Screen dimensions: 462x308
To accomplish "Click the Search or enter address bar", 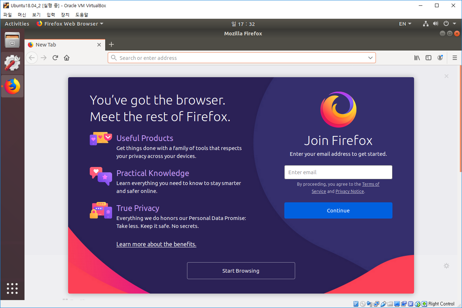I will pyautogui.click(x=241, y=58).
